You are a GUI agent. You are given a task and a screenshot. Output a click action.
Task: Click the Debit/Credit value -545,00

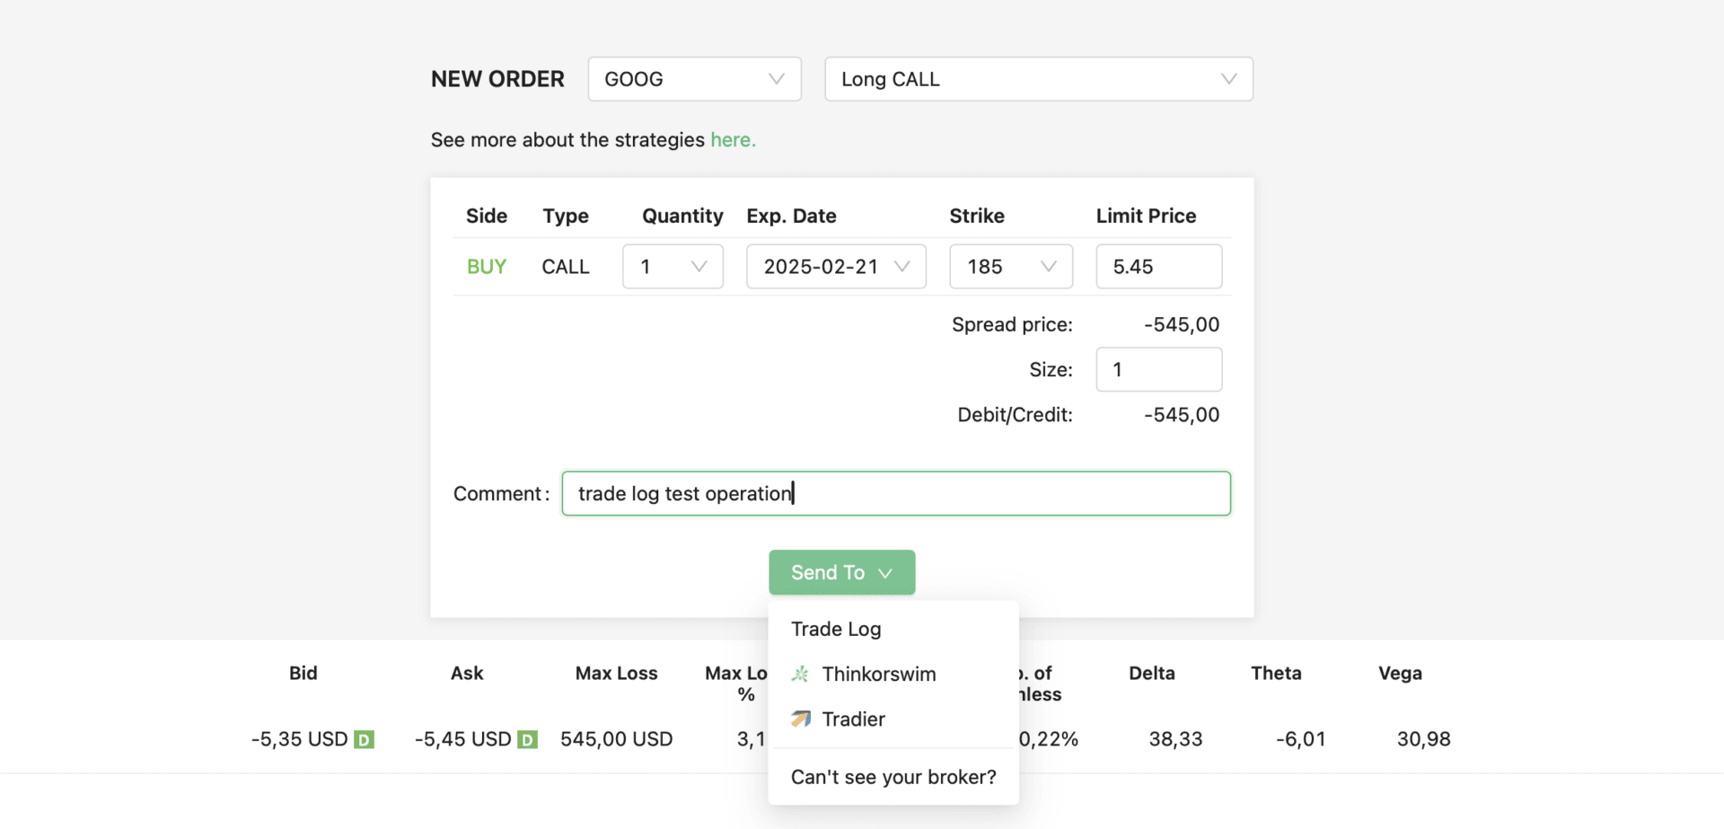click(x=1182, y=415)
